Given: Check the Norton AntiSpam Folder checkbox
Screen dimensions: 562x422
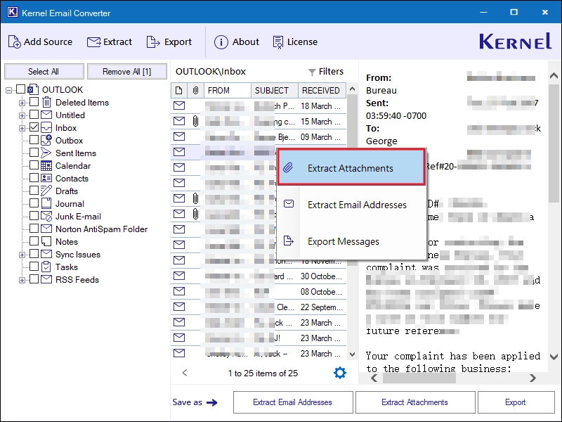Looking at the screenshot, I should 34,228.
